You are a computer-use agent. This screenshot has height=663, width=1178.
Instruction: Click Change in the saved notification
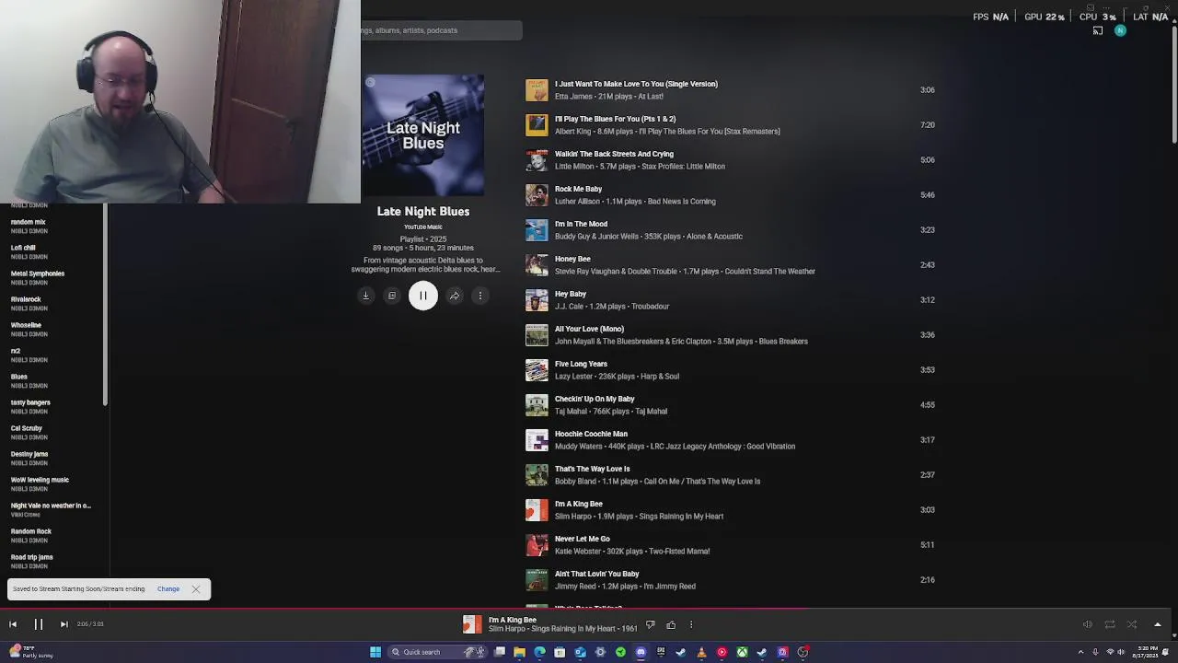[168, 589]
